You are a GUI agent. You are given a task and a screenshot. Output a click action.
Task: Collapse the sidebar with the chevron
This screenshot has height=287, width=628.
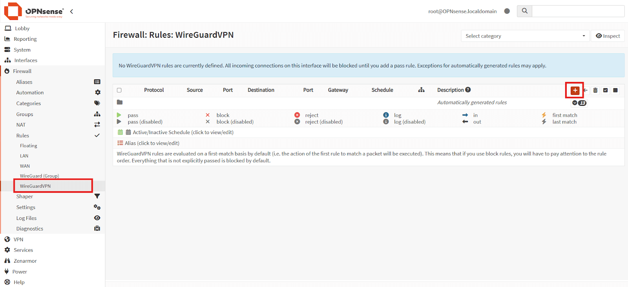click(x=71, y=11)
